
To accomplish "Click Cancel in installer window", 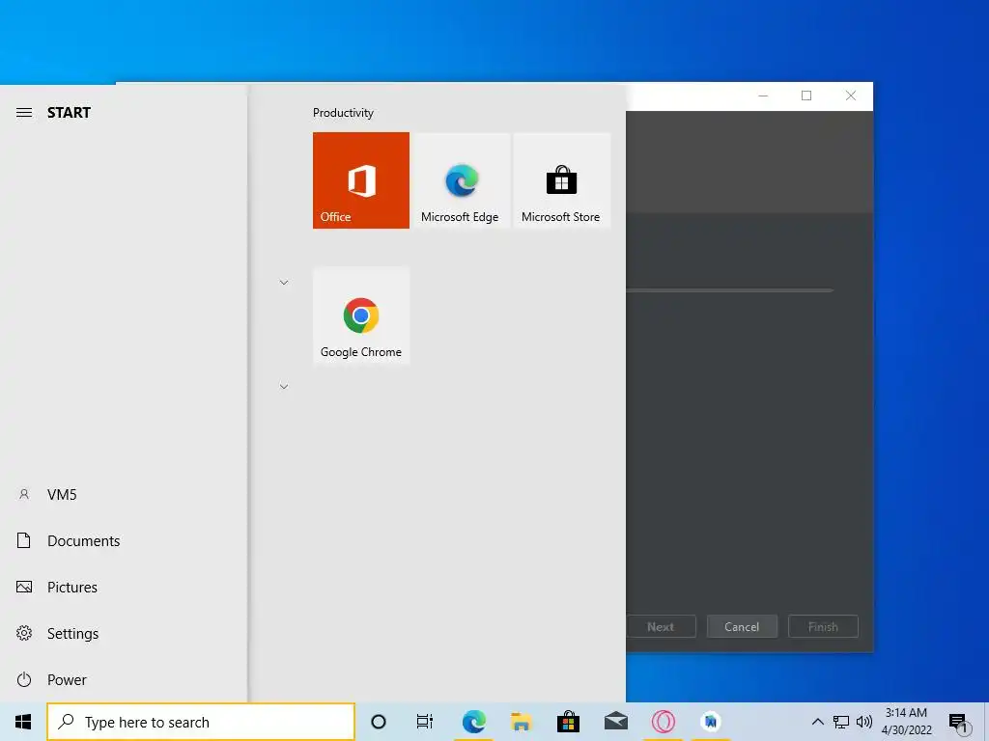I will [x=742, y=627].
